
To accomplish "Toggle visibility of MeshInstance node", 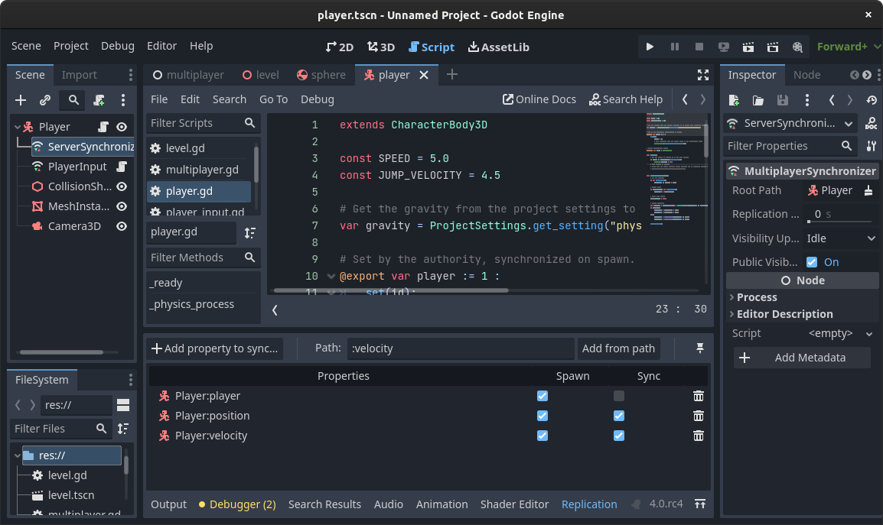I will (x=122, y=206).
